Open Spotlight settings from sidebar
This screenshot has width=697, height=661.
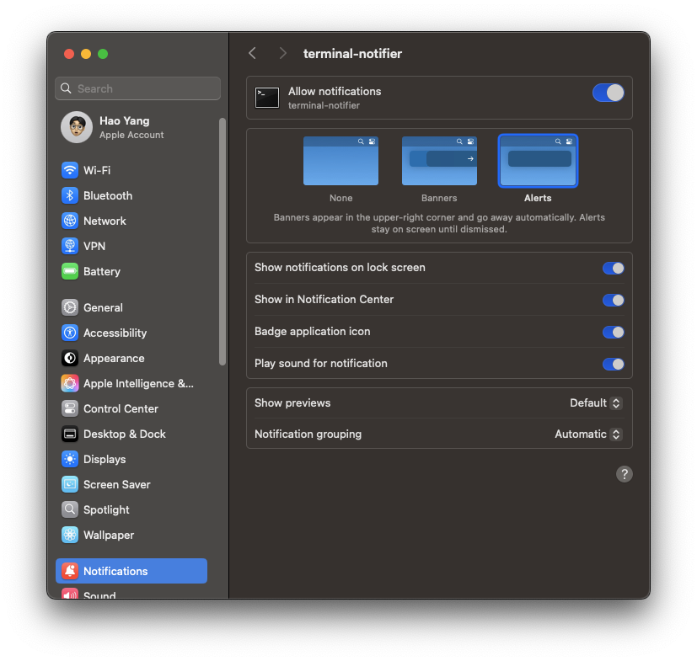point(69,509)
